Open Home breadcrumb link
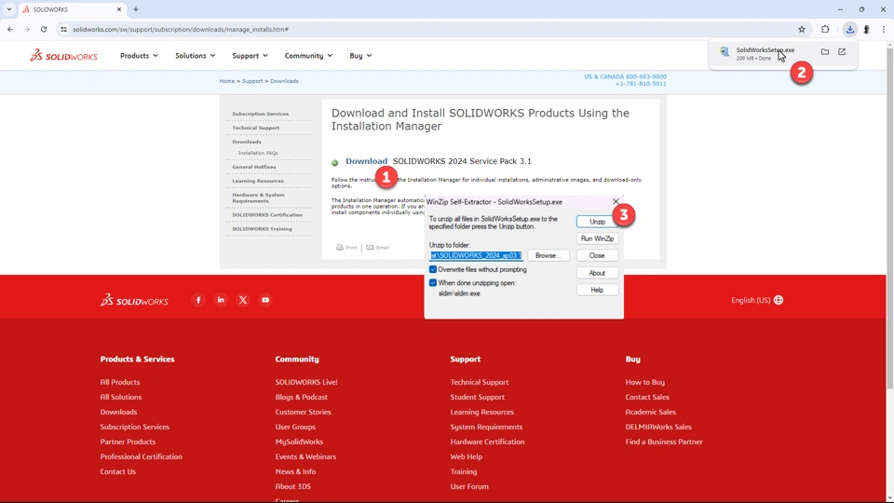The image size is (894, 503). click(227, 81)
